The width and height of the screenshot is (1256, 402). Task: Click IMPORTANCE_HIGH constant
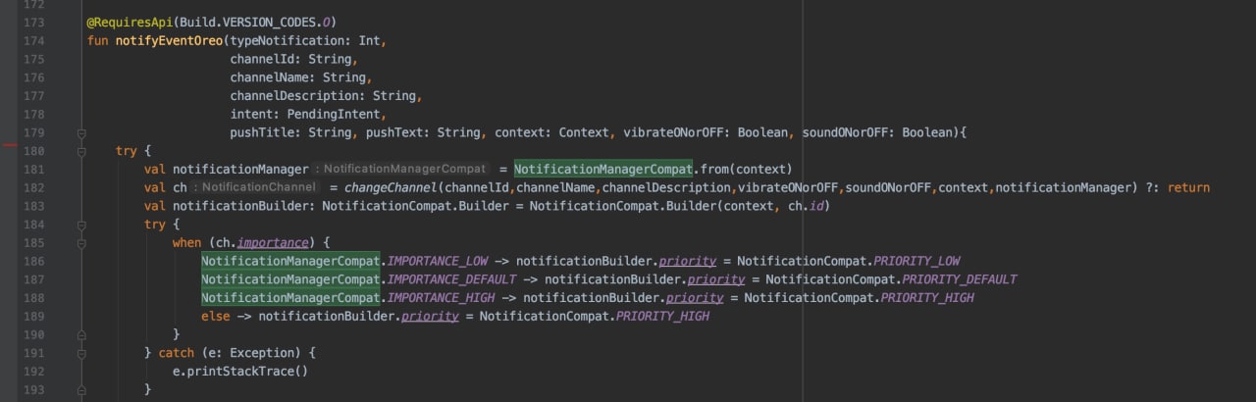point(444,298)
